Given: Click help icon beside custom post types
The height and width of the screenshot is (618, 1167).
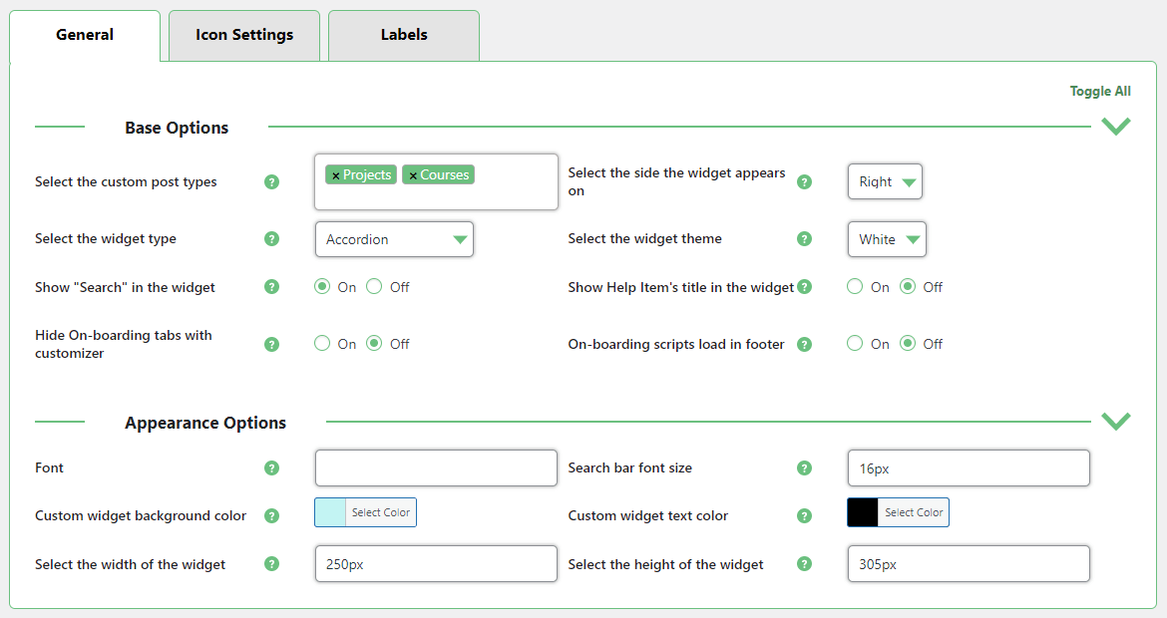Looking at the screenshot, I should pyautogui.click(x=271, y=182).
